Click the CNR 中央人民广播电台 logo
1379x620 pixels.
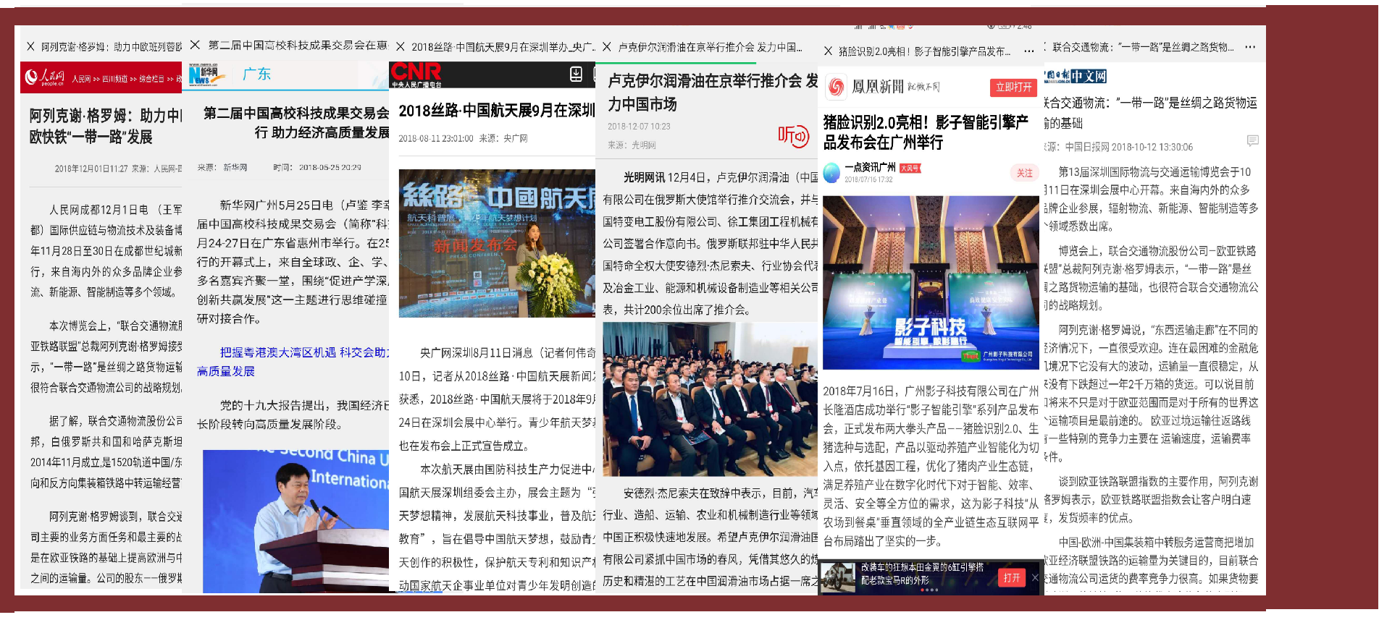tap(416, 75)
